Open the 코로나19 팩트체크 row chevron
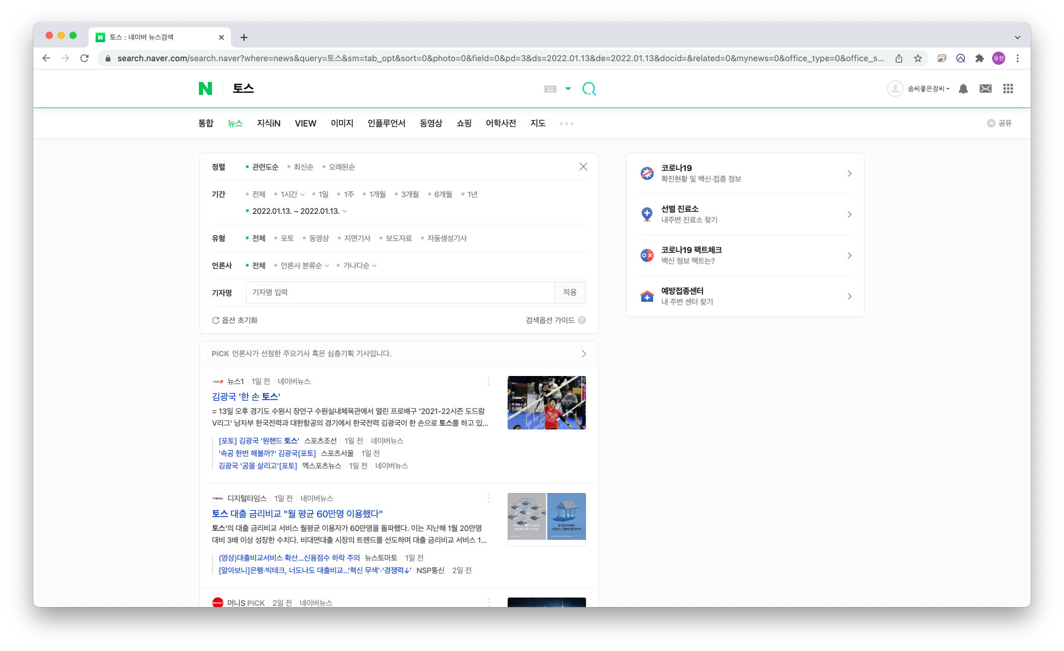Screen dimensions: 1064x651 (850, 255)
